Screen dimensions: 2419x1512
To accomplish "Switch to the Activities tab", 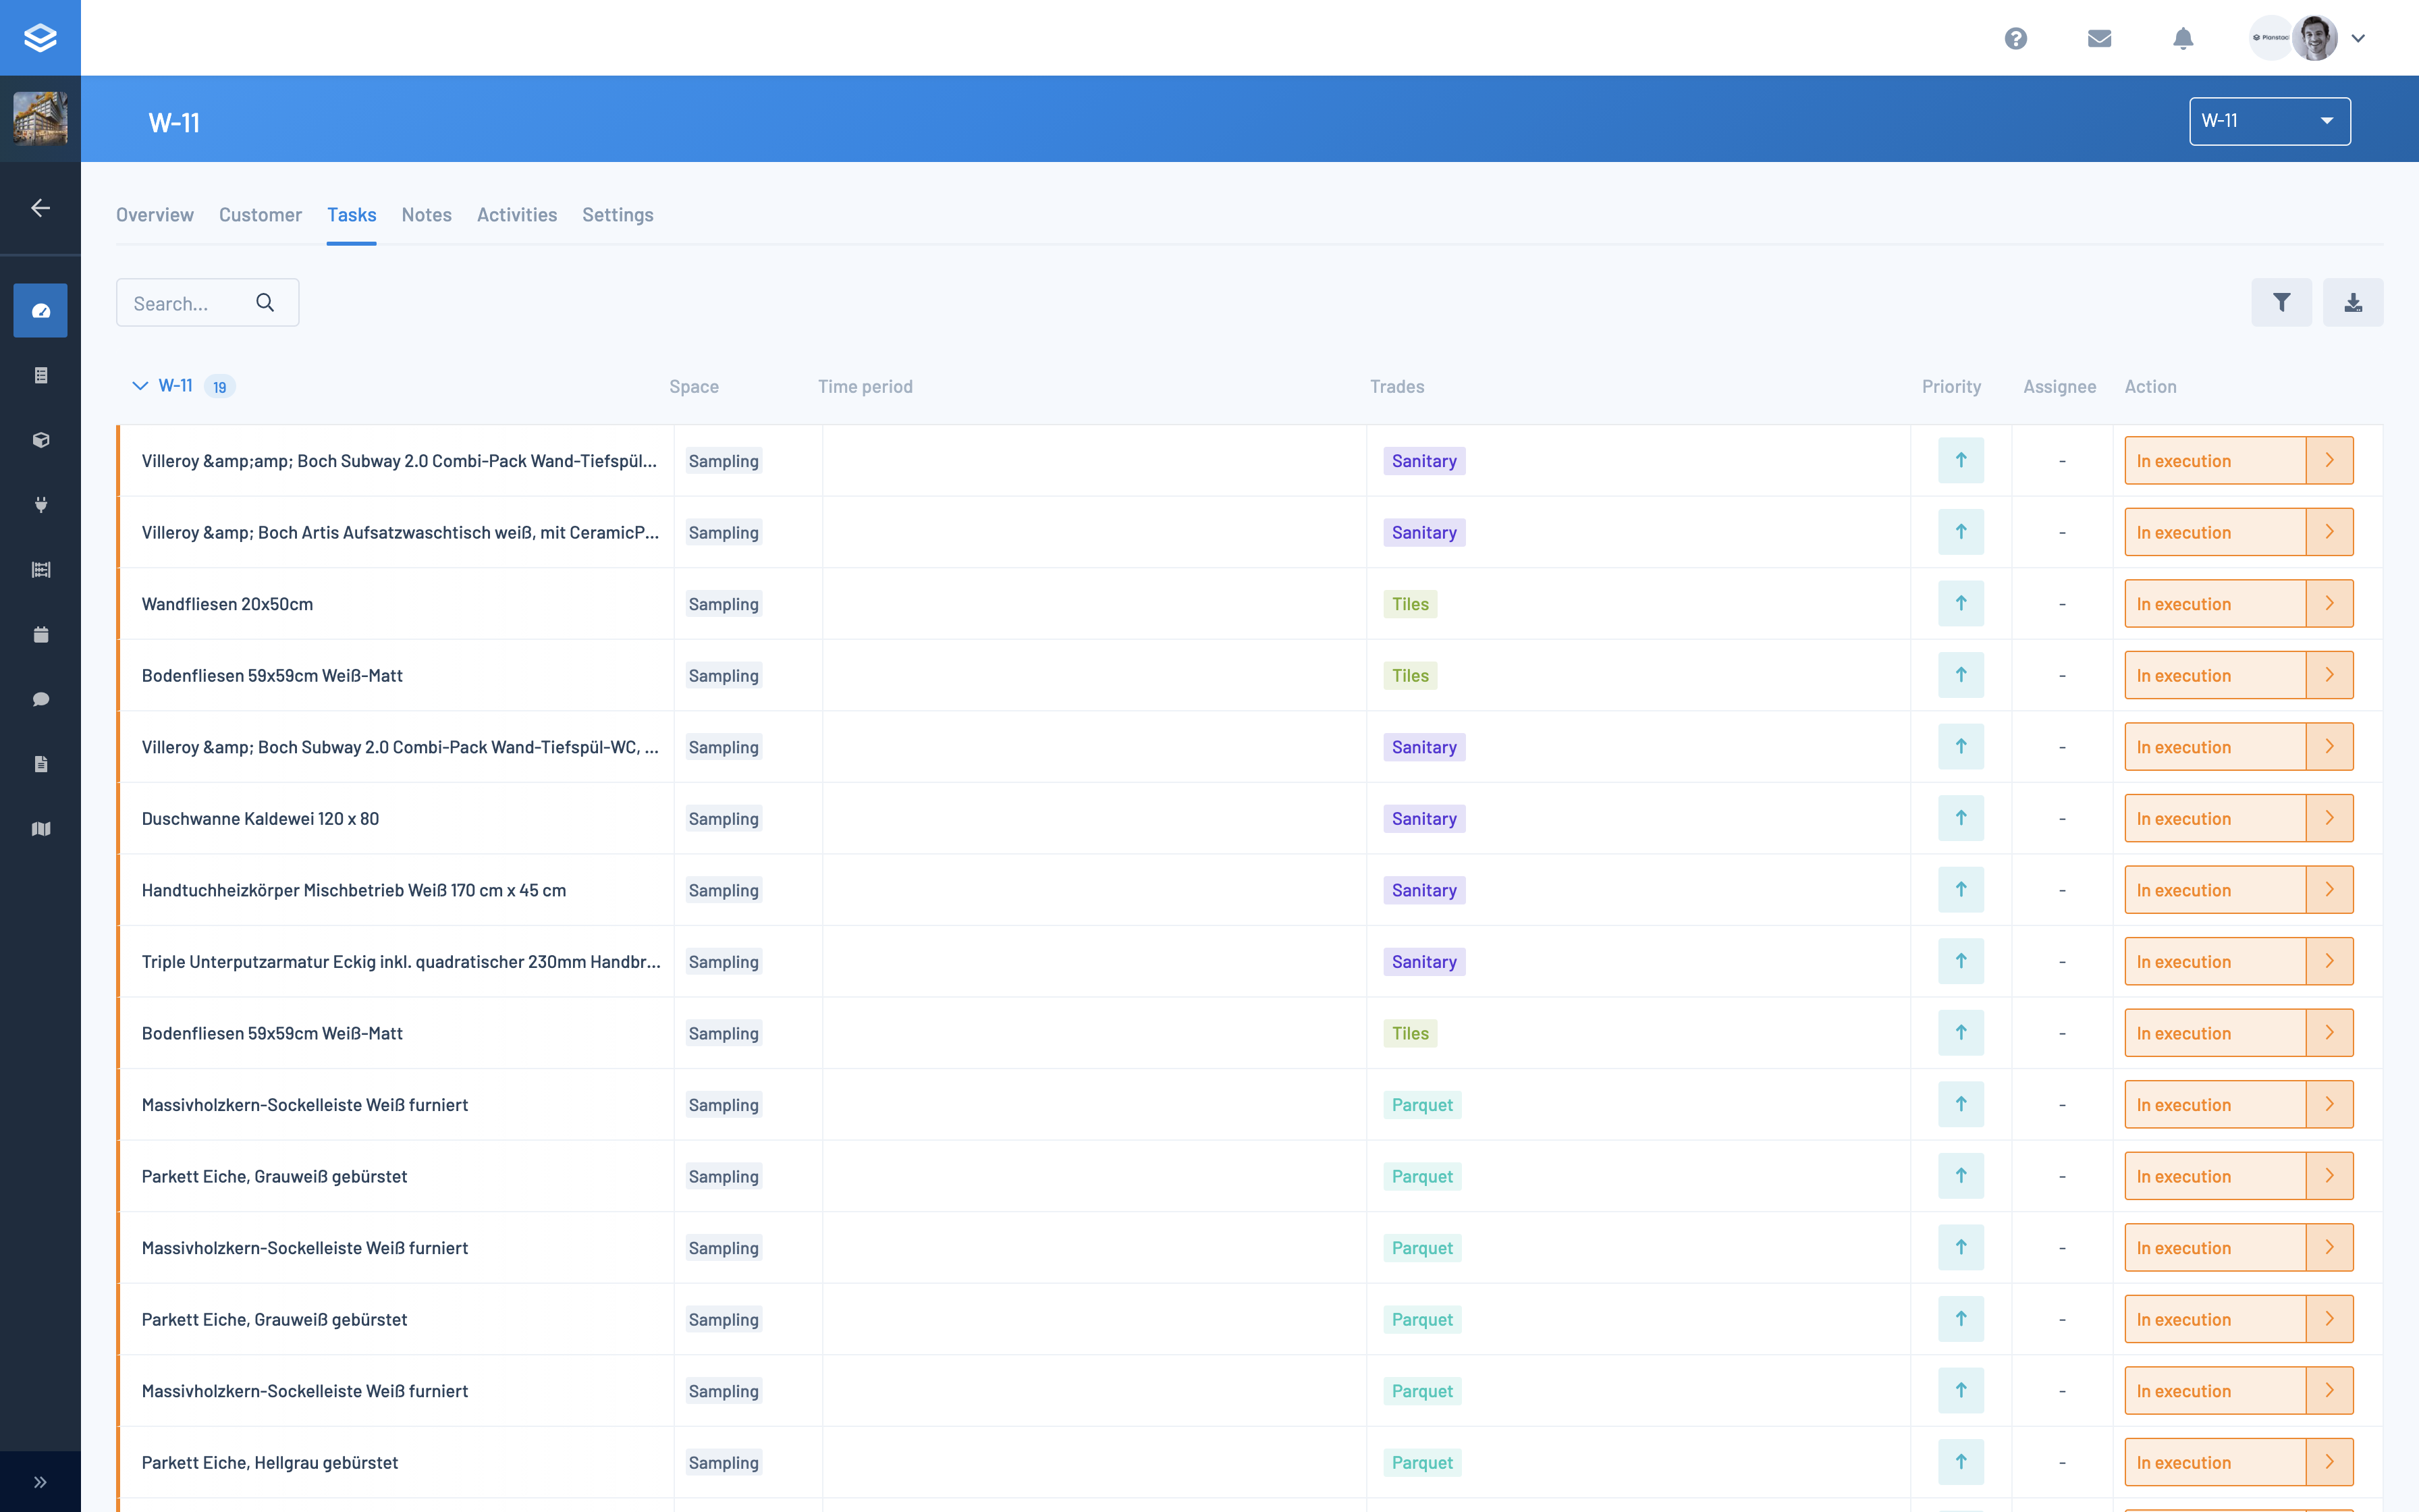I will (x=516, y=215).
